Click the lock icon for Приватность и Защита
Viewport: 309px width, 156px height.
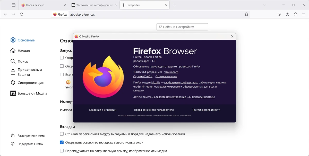13,72
